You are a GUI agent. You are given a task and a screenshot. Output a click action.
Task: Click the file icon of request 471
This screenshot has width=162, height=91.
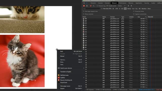84,25
